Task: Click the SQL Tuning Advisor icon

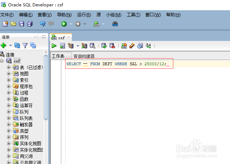Action: [92, 46]
